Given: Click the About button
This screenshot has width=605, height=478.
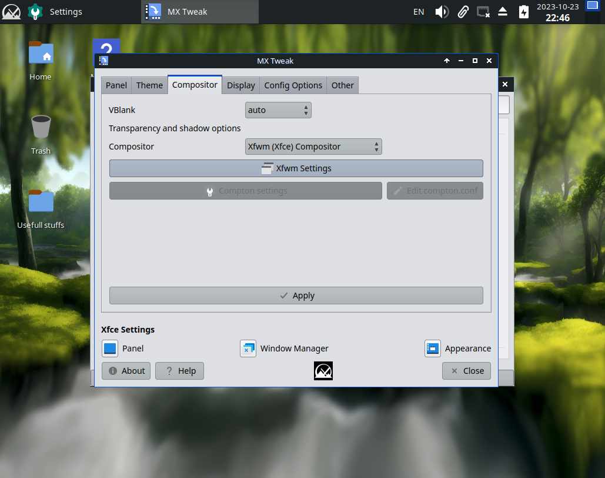Looking at the screenshot, I should coord(126,371).
